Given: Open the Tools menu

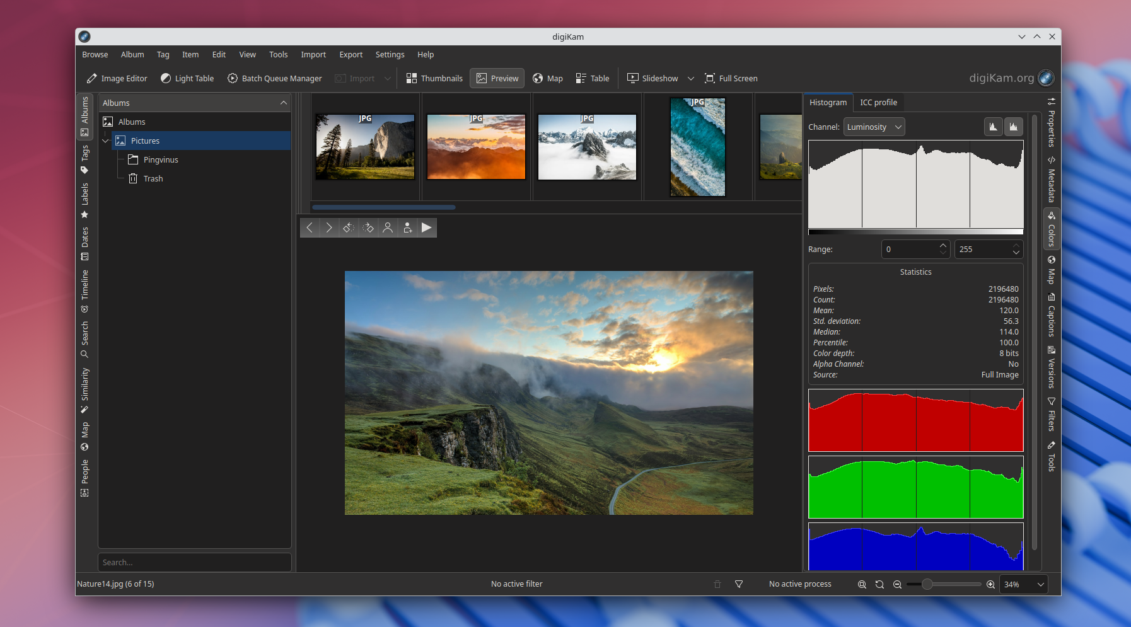Looking at the screenshot, I should point(278,55).
